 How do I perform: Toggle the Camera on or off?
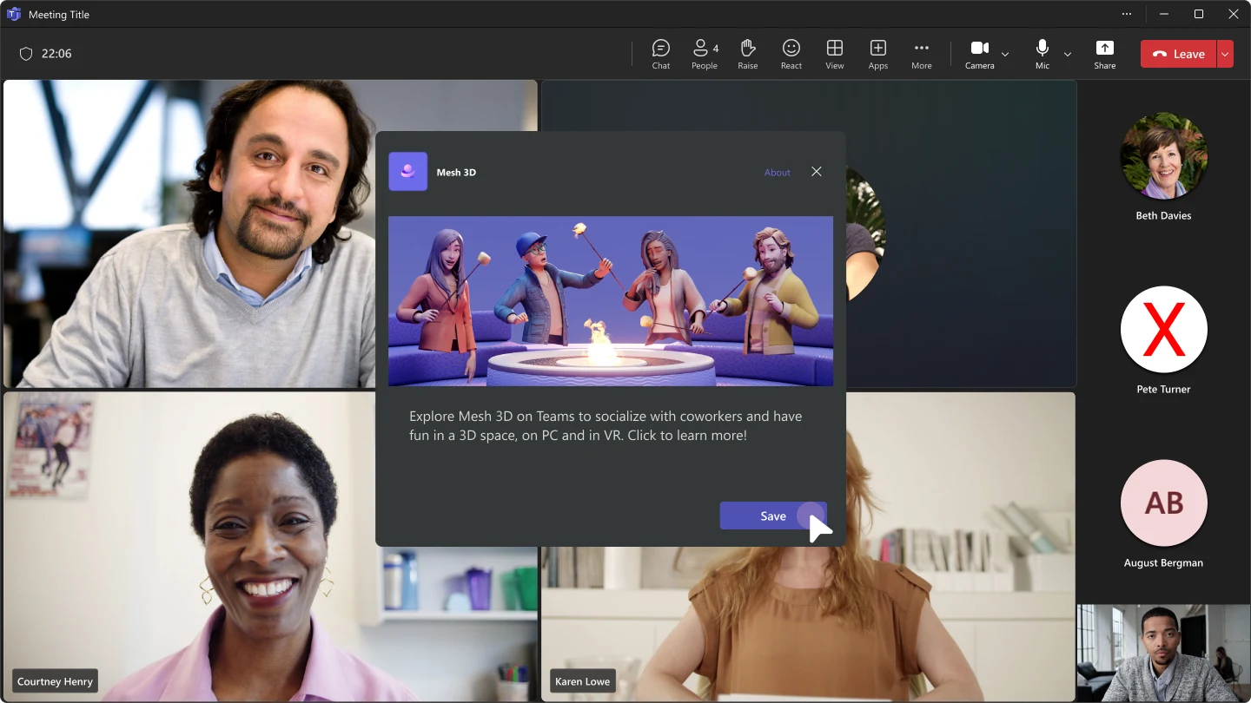tap(980, 54)
